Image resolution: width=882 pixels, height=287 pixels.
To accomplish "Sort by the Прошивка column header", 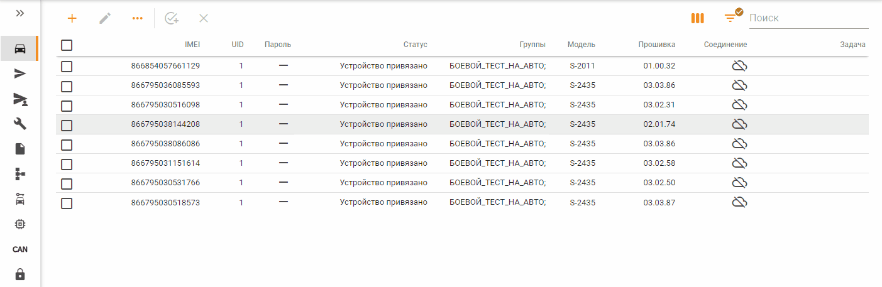I will tap(657, 45).
